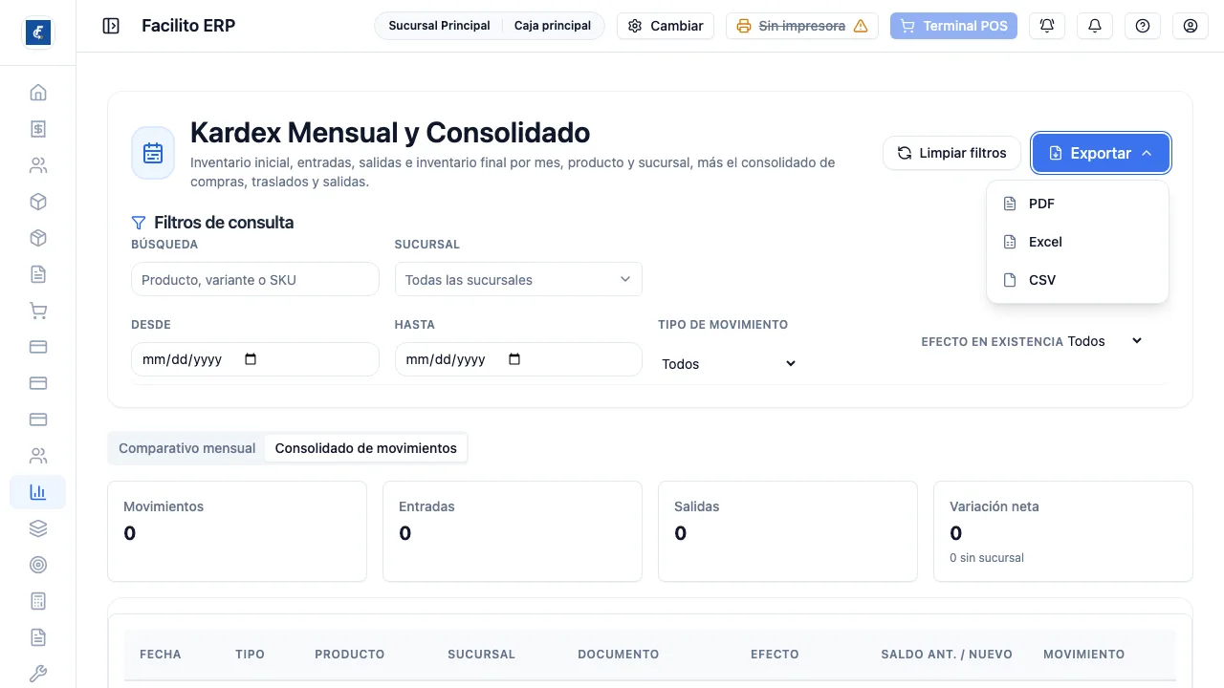The image size is (1224, 688).
Task: Expand the Sucursal dropdown
Action: (x=518, y=279)
